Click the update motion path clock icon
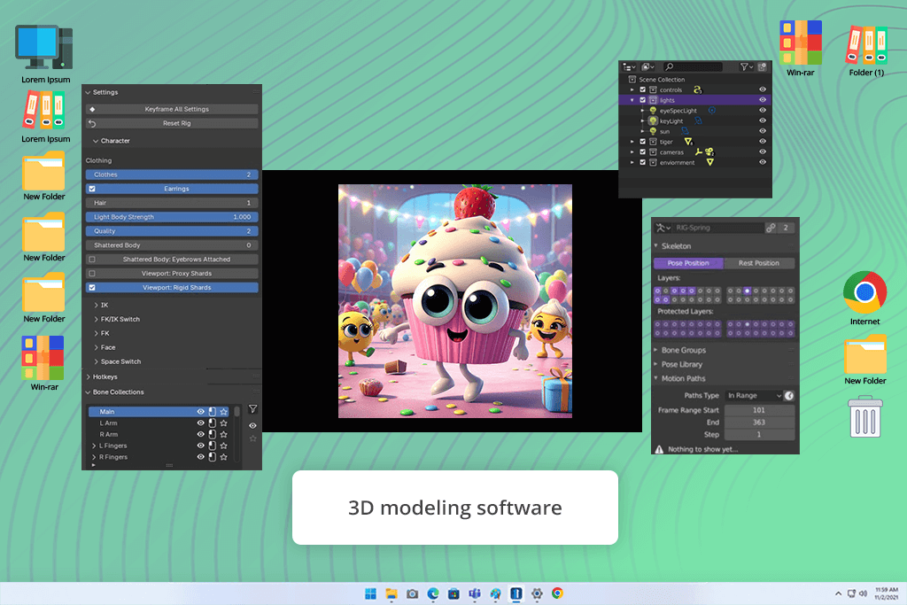This screenshot has width=907, height=605. click(x=789, y=396)
